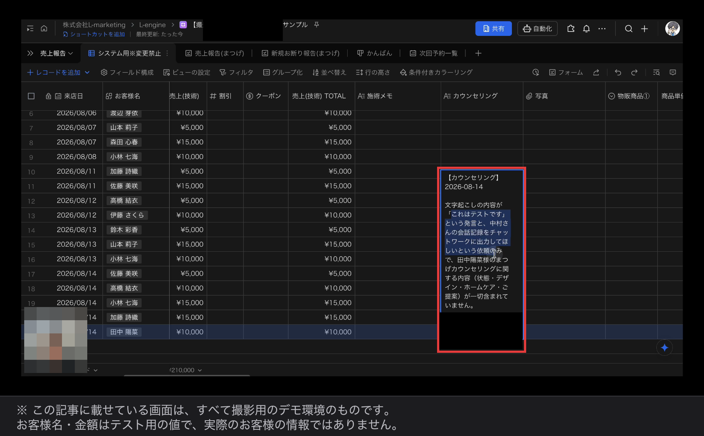704x436 pixels.
Task: Open フィールド構成 settings
Action: pos(127,73)
